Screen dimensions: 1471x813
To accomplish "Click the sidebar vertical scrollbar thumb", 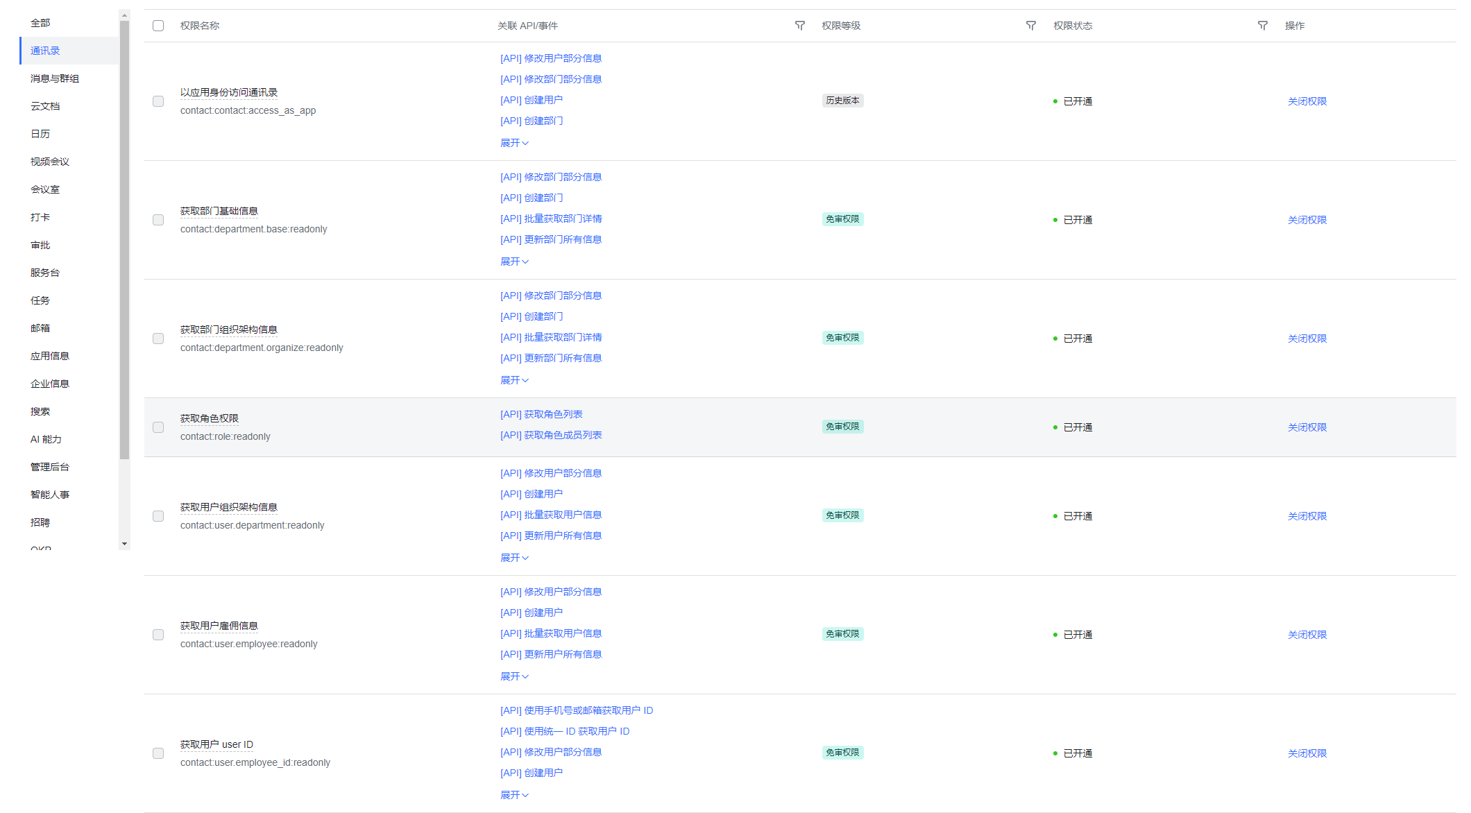I will tap(125, 239).
